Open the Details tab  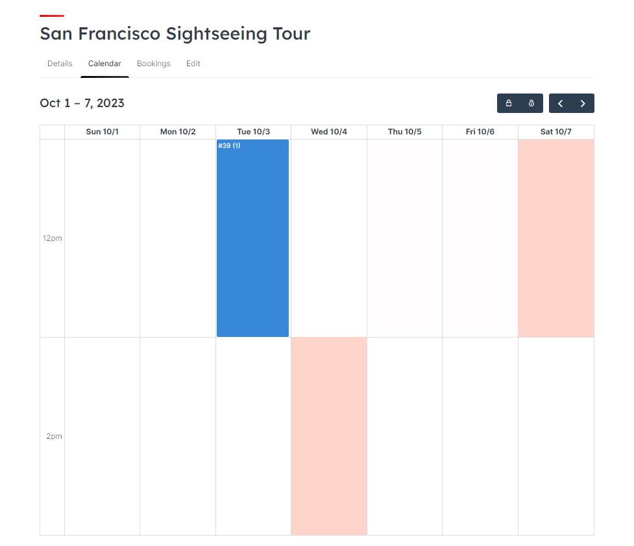(60, 64)
